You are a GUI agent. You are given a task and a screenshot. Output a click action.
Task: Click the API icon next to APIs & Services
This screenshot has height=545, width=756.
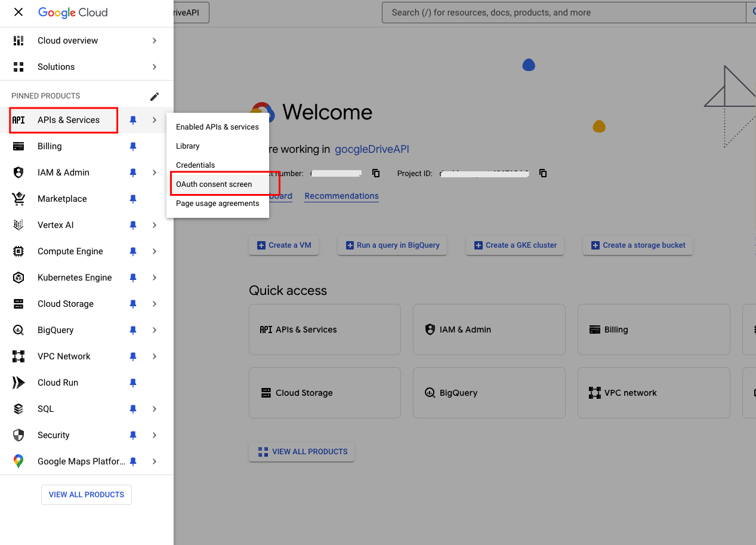point(18,120)
